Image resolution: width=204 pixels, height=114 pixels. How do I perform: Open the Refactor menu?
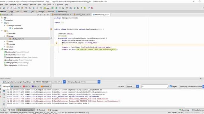click(33, 4)
